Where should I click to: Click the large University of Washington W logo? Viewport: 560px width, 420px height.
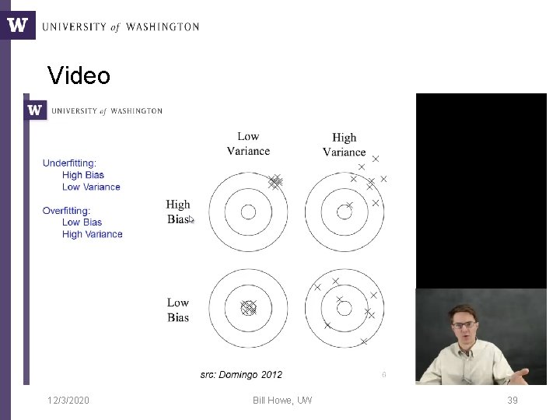tap(17, 25)
